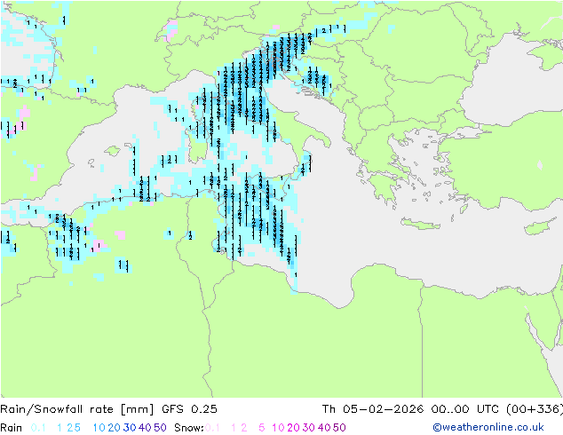Select the Rain legend value 30

[x=130, y=428]
